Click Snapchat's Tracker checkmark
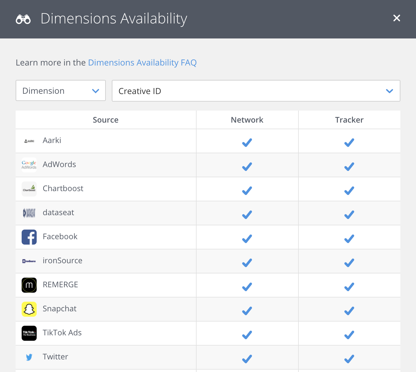 click(349, 311)
